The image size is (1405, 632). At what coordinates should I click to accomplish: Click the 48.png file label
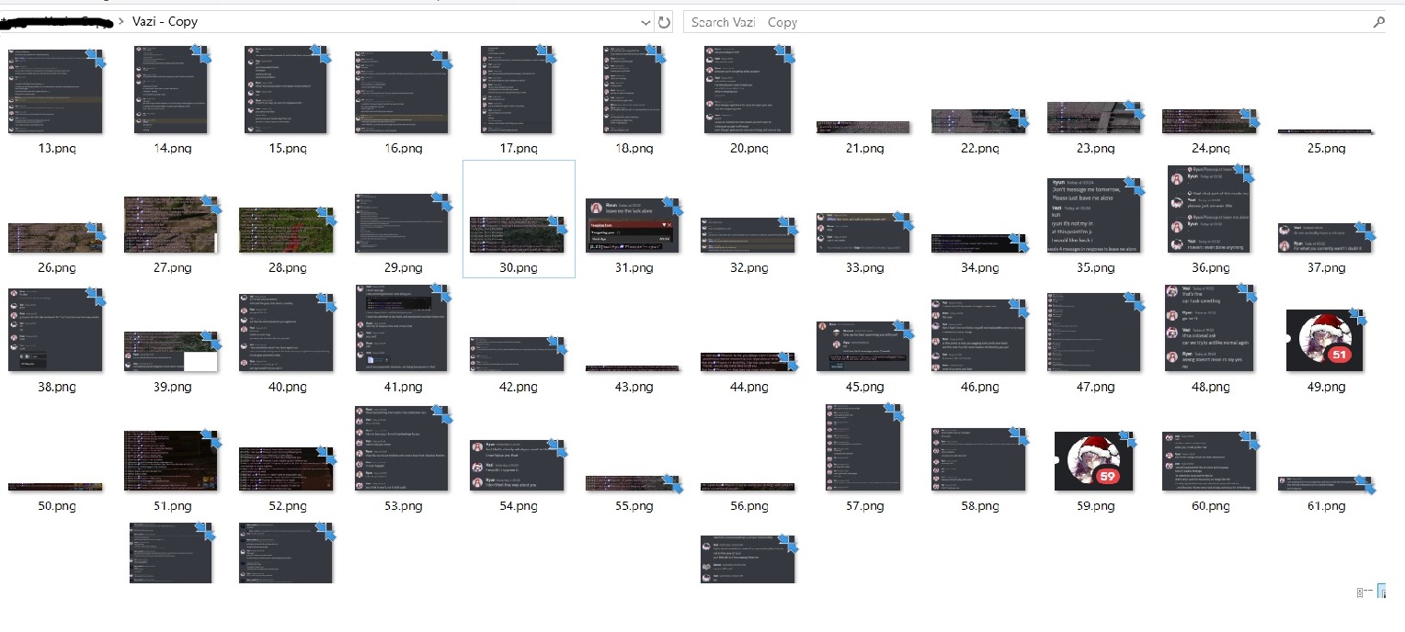click(x=1208, y=387)
